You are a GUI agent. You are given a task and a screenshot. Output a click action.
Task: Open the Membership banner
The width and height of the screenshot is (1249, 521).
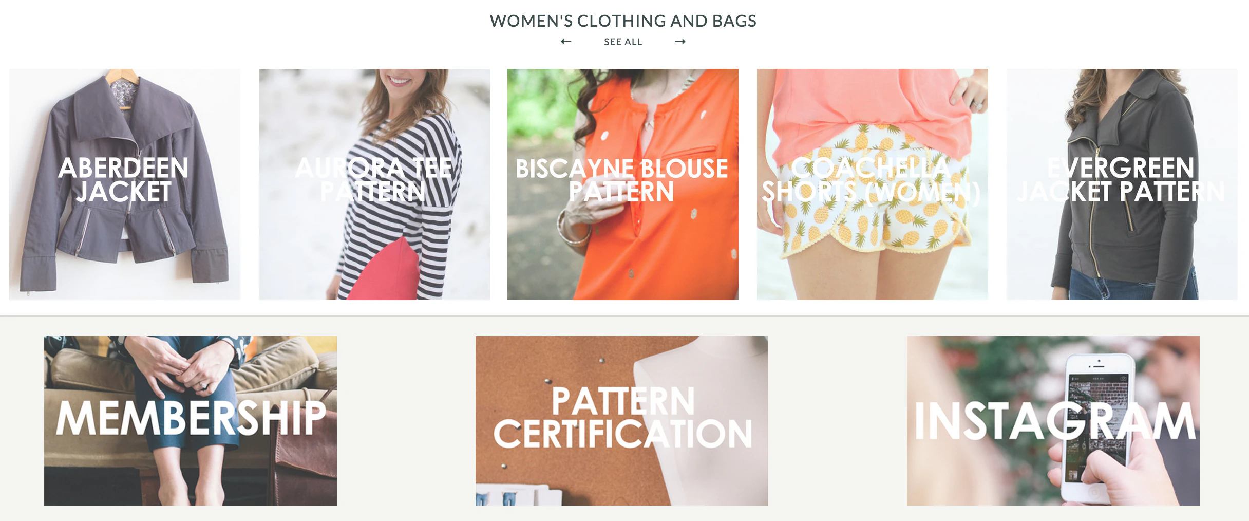tap(191, 421)
